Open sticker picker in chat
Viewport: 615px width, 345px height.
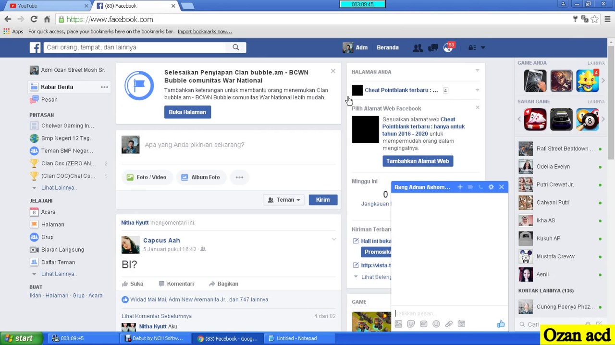tap(411, 324)
